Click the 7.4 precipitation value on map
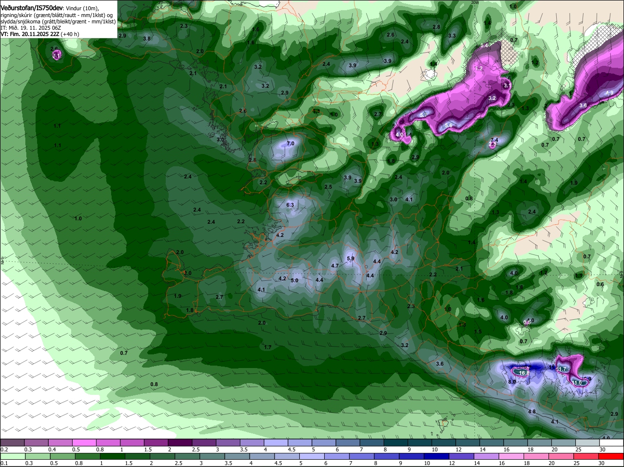Image resolution: width=624 pixels, height=467 pixels. [x=494, y=140]
